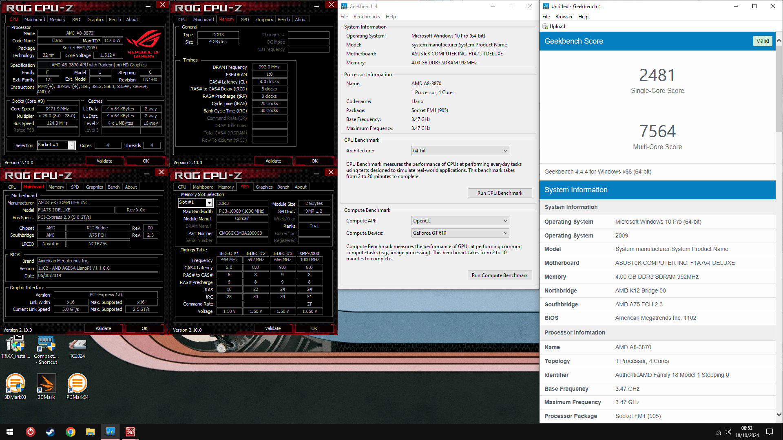This screenshot has width=783, height=440.
Task: Click the BIOS version 1102 AGESA field
Action: (x=97, y=268)
